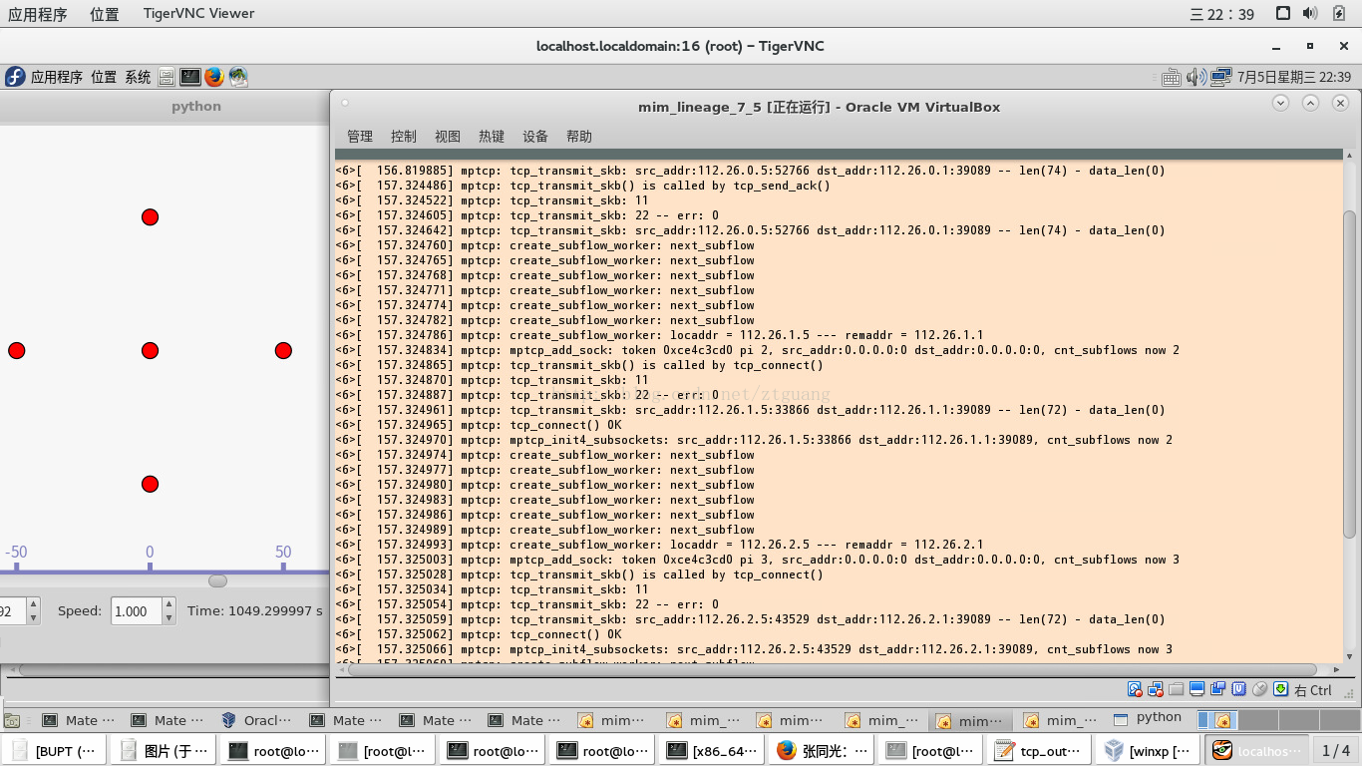Open the 设备 menu in VirtualBox
The width and height of the screenshot is (1362, 766).
[x=535, y=137]
